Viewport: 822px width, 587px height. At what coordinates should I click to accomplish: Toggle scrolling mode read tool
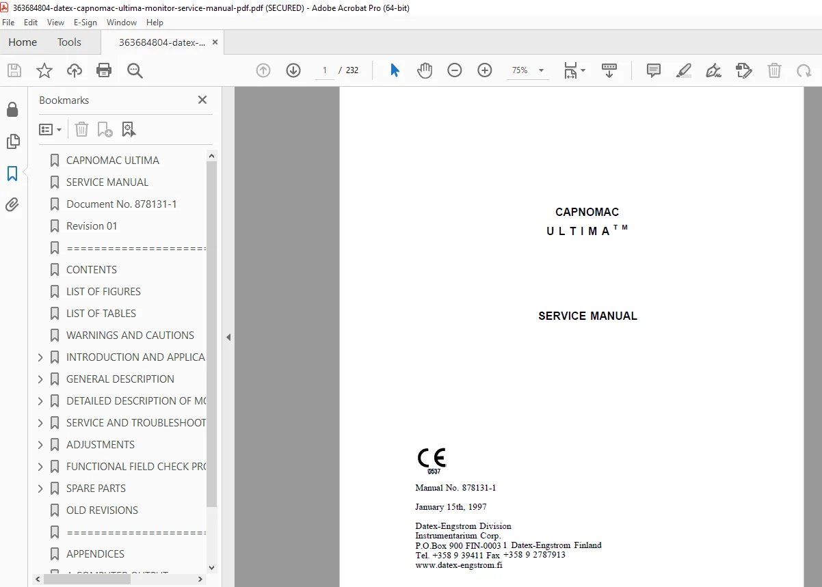pos(609,70)
